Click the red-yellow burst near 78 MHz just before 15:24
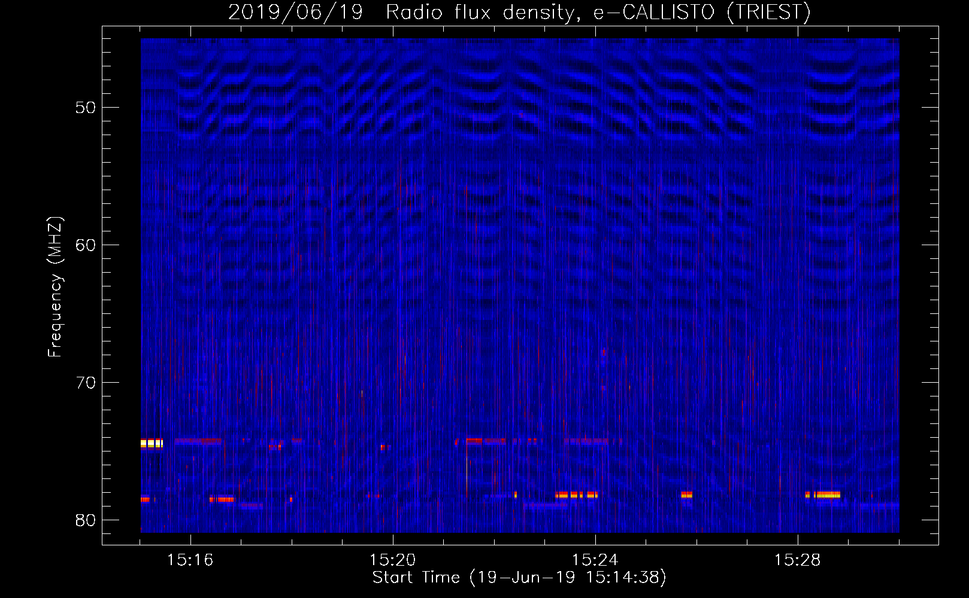969x598 pixels. point(576,495)
